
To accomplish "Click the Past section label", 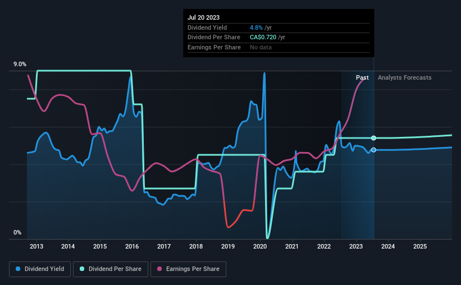I will click(x=362, y=77).
